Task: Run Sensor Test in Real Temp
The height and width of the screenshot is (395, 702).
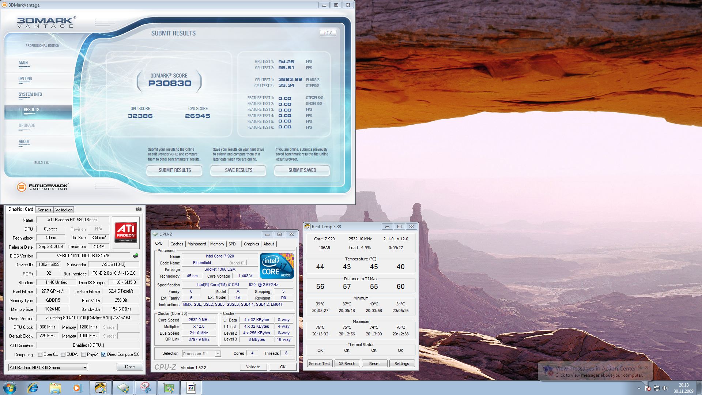Action: coord(319,364)
